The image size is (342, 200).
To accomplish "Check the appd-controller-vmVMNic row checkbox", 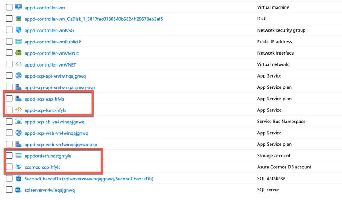I will tap(9, 53).
